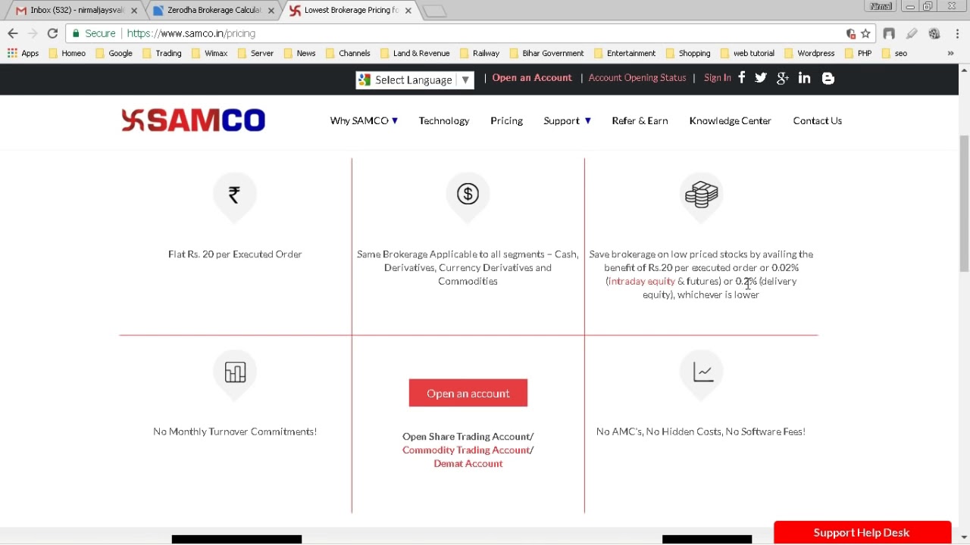This screenshot has height=545, width=970.
Task: Check Account Opening Status link
Action: click(637, 77)
